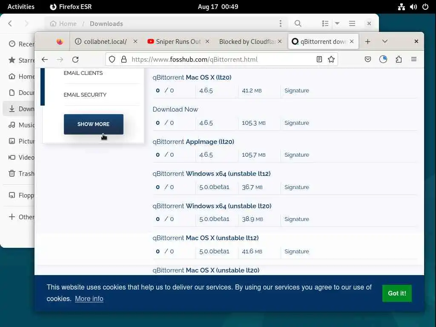This screenshot has width=436, height=327.
Task: List all tabs dropdown arrow
Action: point(385,41)
